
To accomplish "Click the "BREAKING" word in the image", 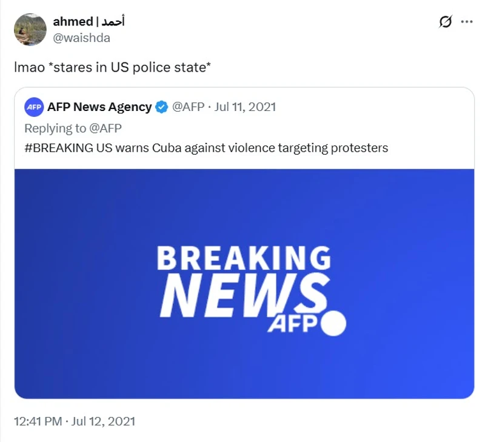I will pyautogui.click(x=244, y=258).
